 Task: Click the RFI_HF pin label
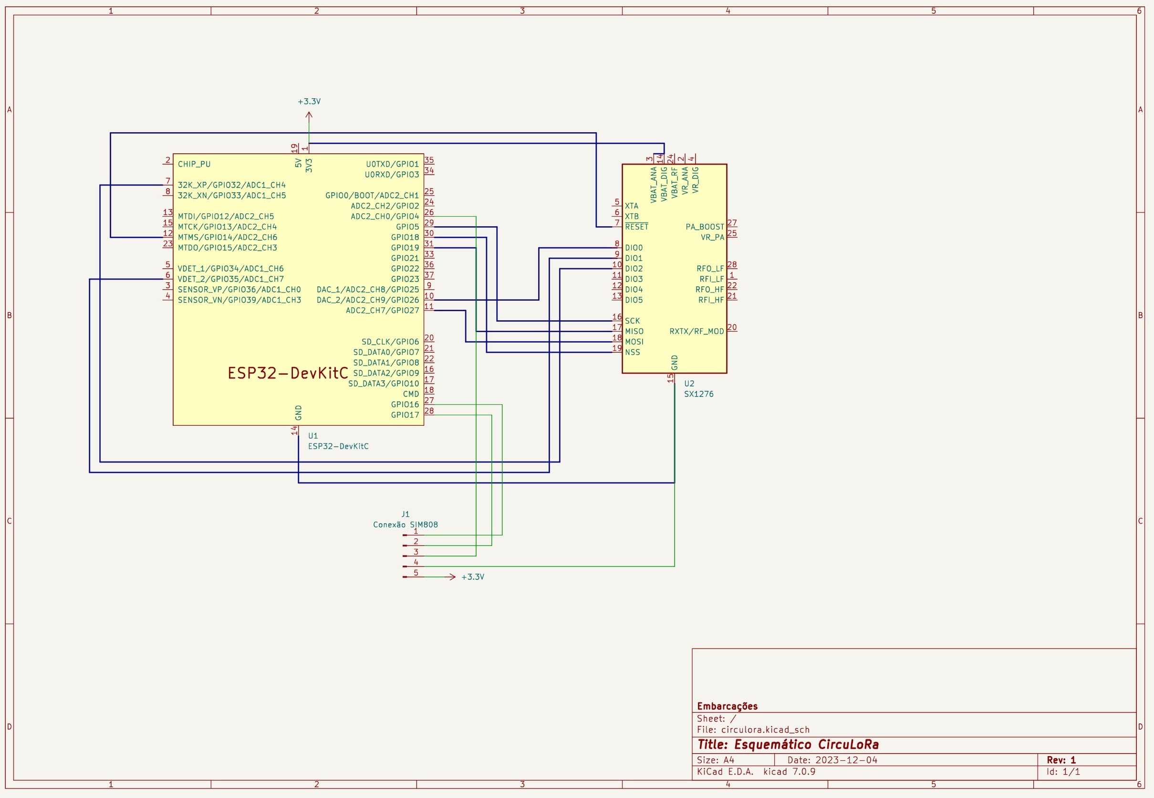711,300
